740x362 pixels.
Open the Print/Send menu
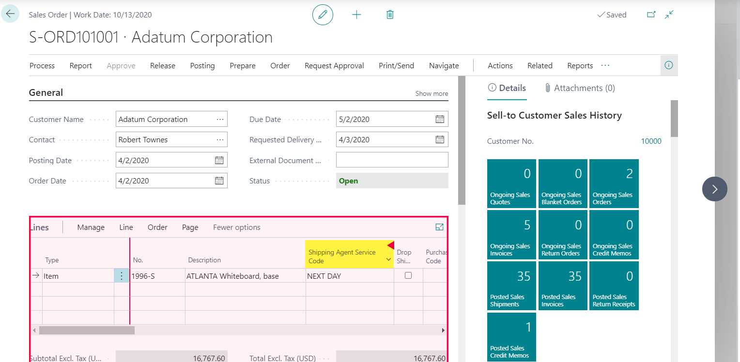point(396,66)
